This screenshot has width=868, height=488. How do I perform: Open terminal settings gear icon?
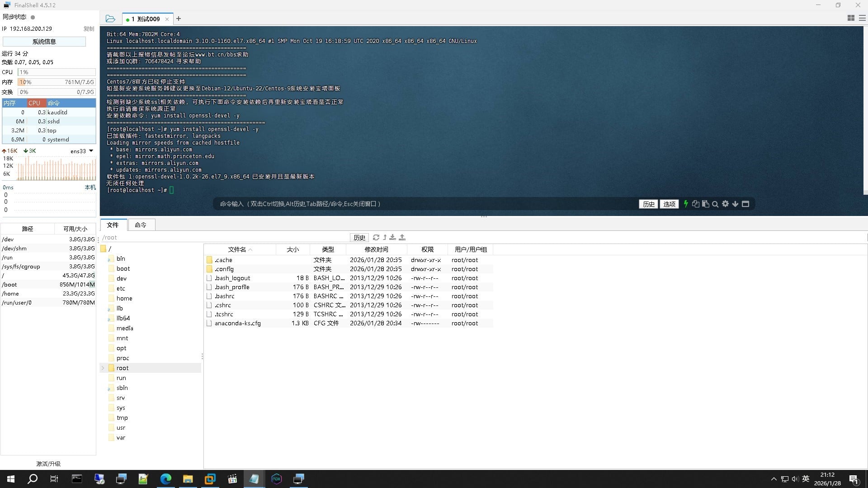(725, 204)
